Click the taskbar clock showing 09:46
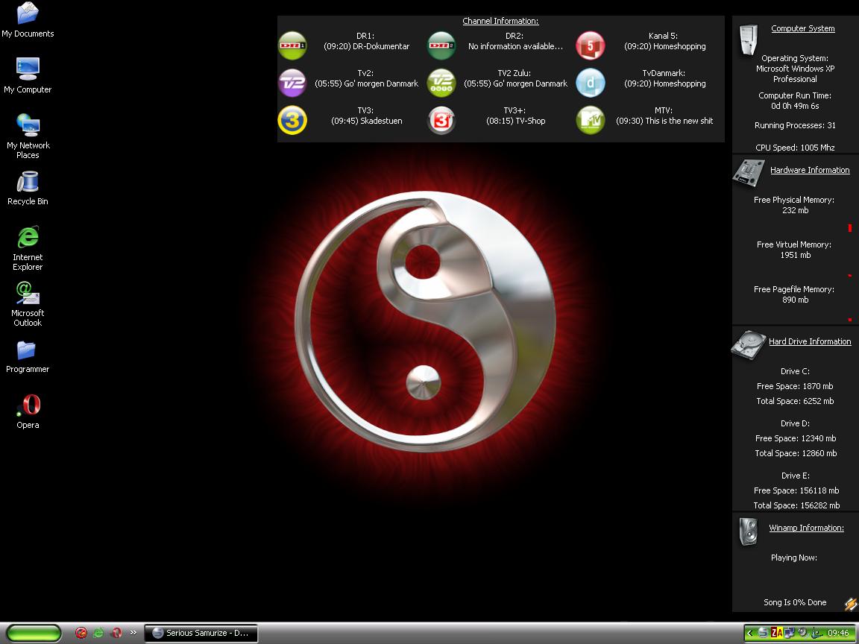 (x=838, y=633)
